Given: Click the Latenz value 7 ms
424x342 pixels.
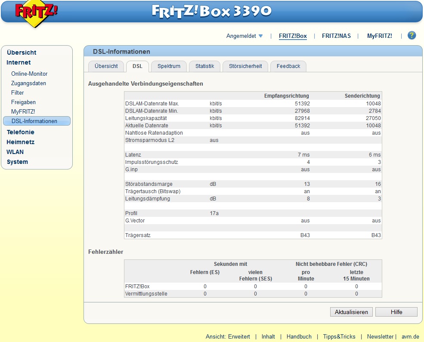Looking at the screenshot, I should click(x=303, y=155).
